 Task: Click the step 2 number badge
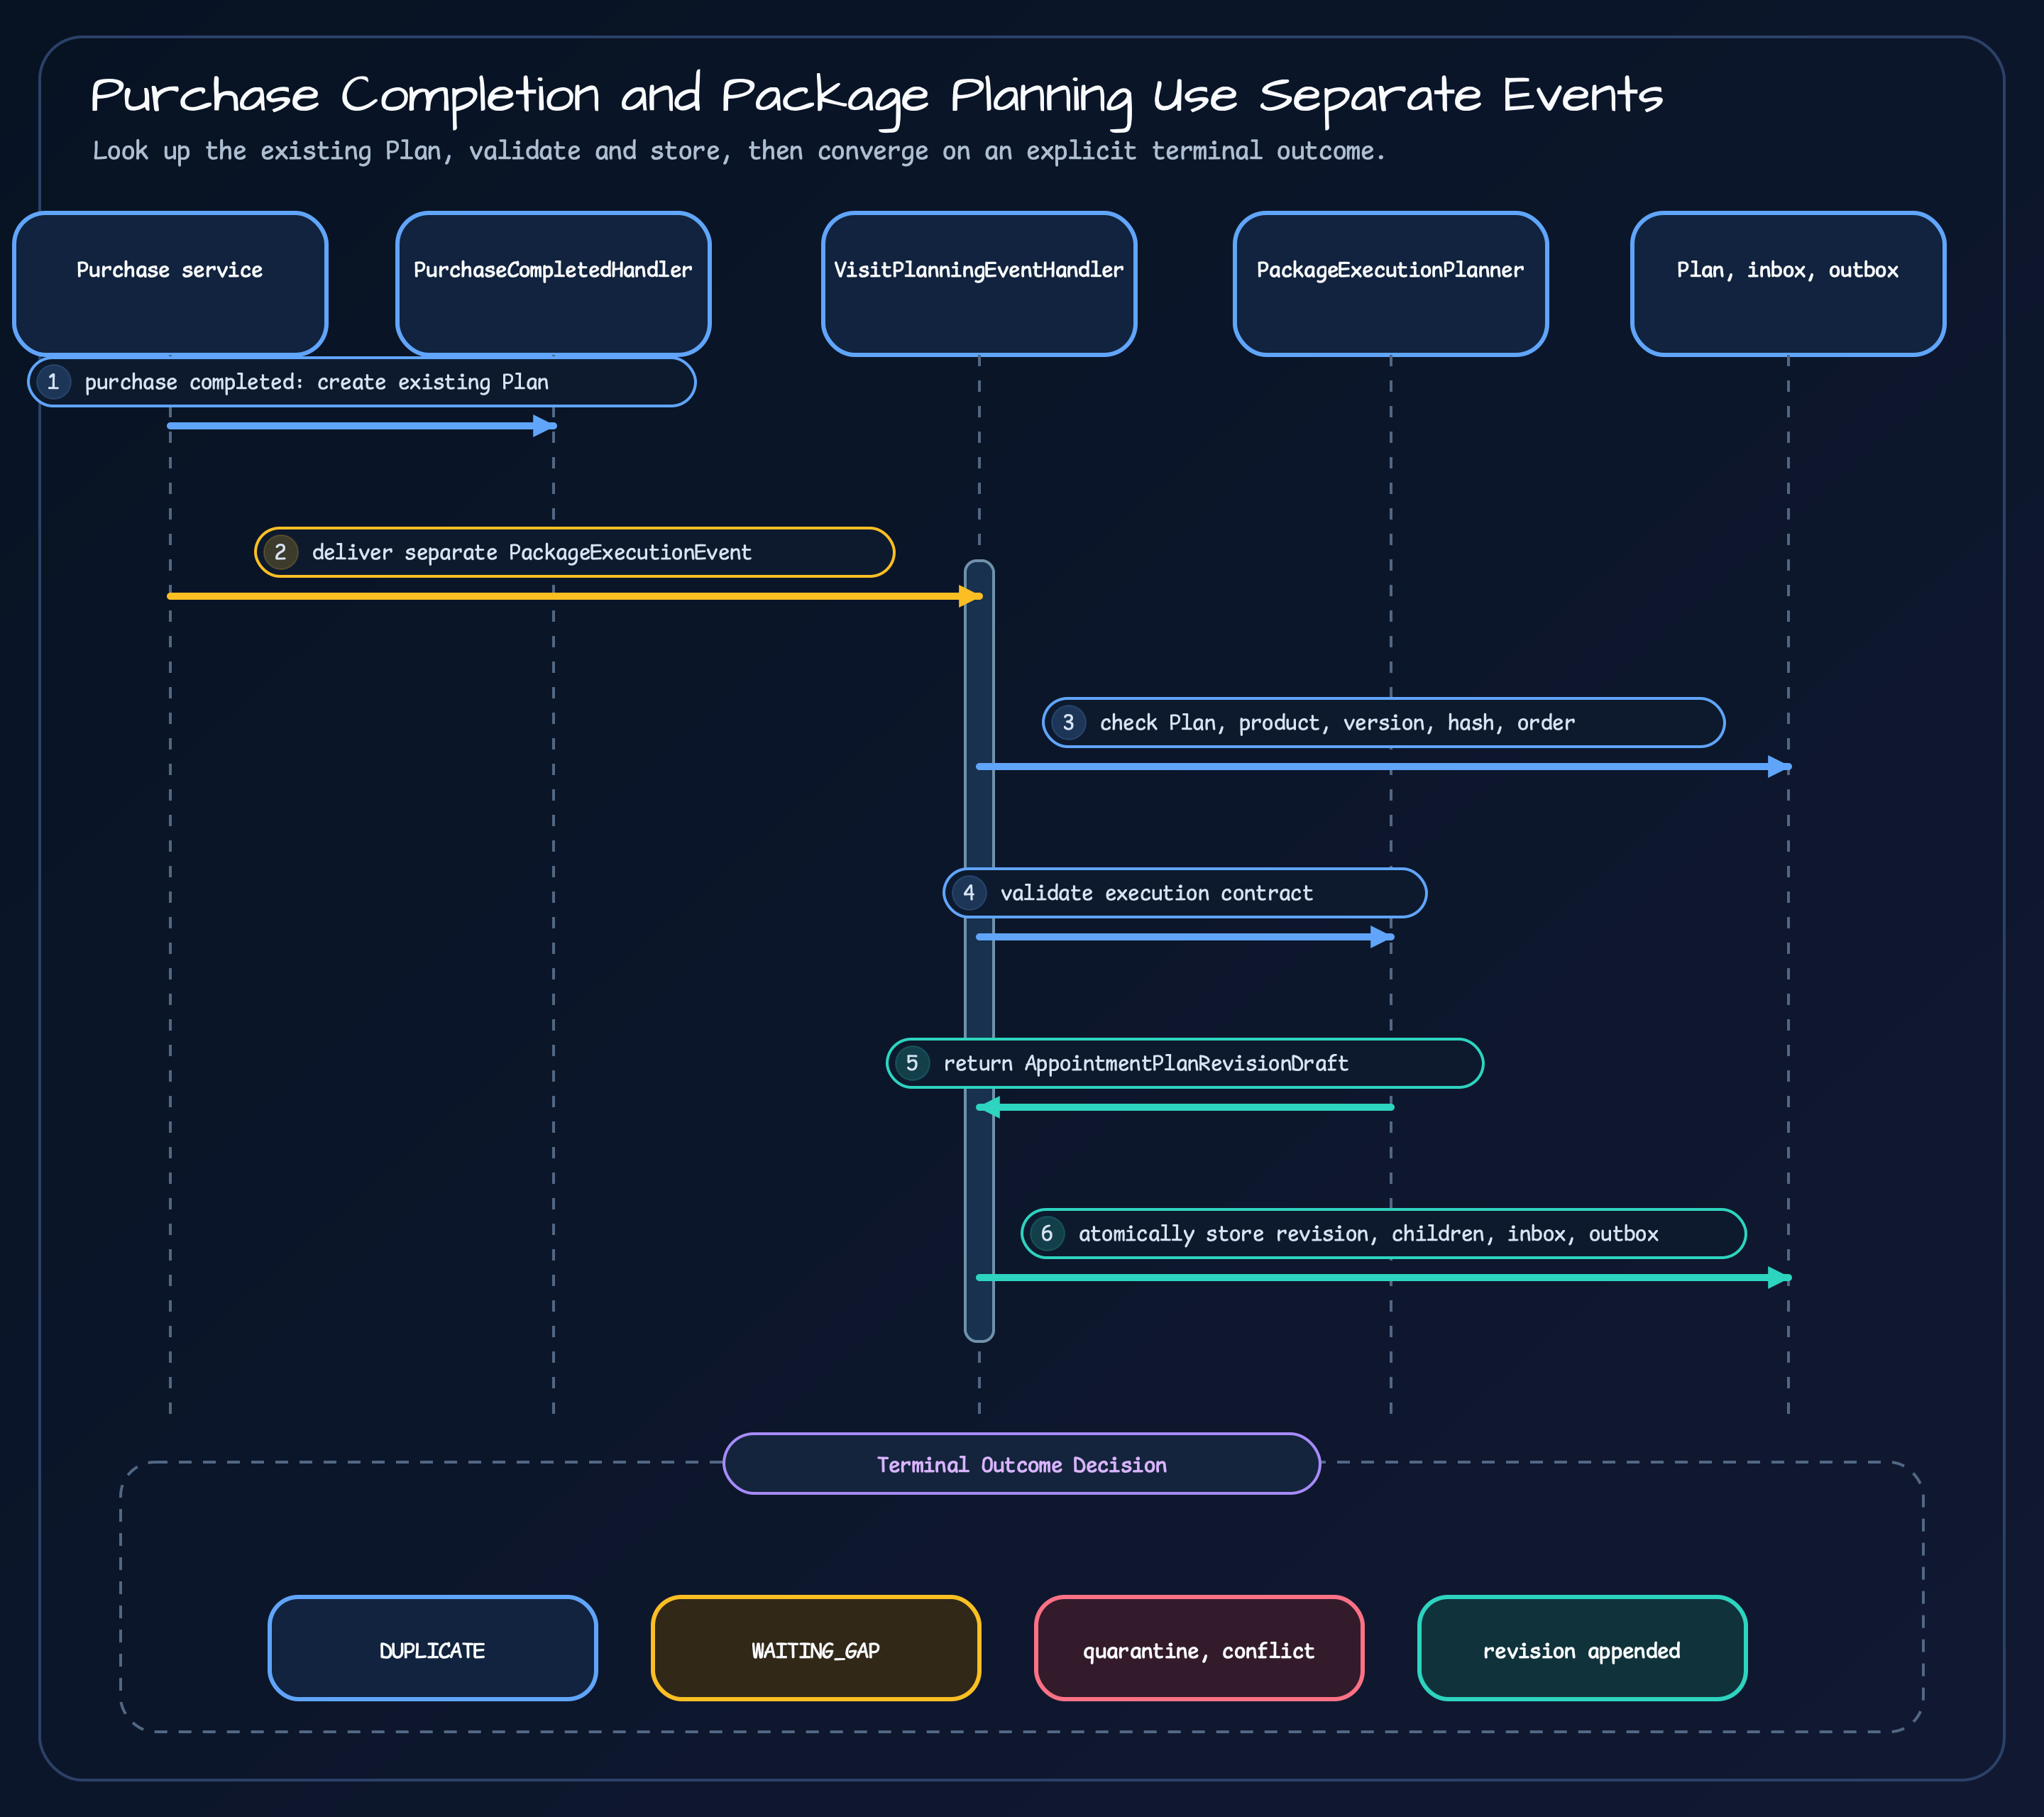click(281, 552)
